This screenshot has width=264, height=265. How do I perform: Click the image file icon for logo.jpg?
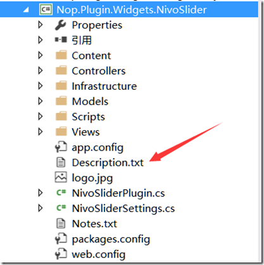click(61, 177)
